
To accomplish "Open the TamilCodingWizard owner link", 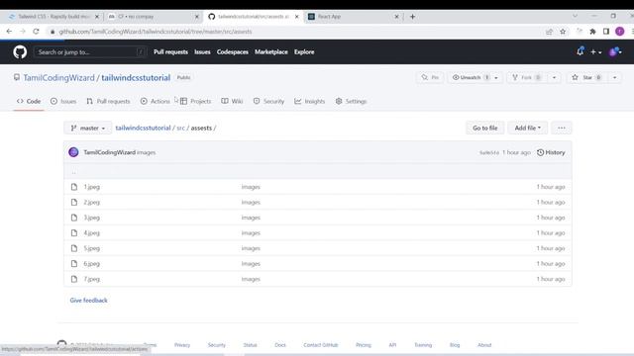I will point(58,77).
